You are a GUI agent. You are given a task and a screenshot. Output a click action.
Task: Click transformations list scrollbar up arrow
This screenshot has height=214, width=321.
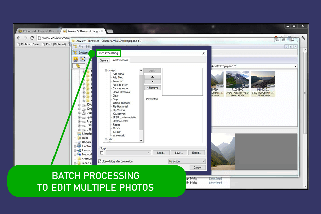point(141,71)
